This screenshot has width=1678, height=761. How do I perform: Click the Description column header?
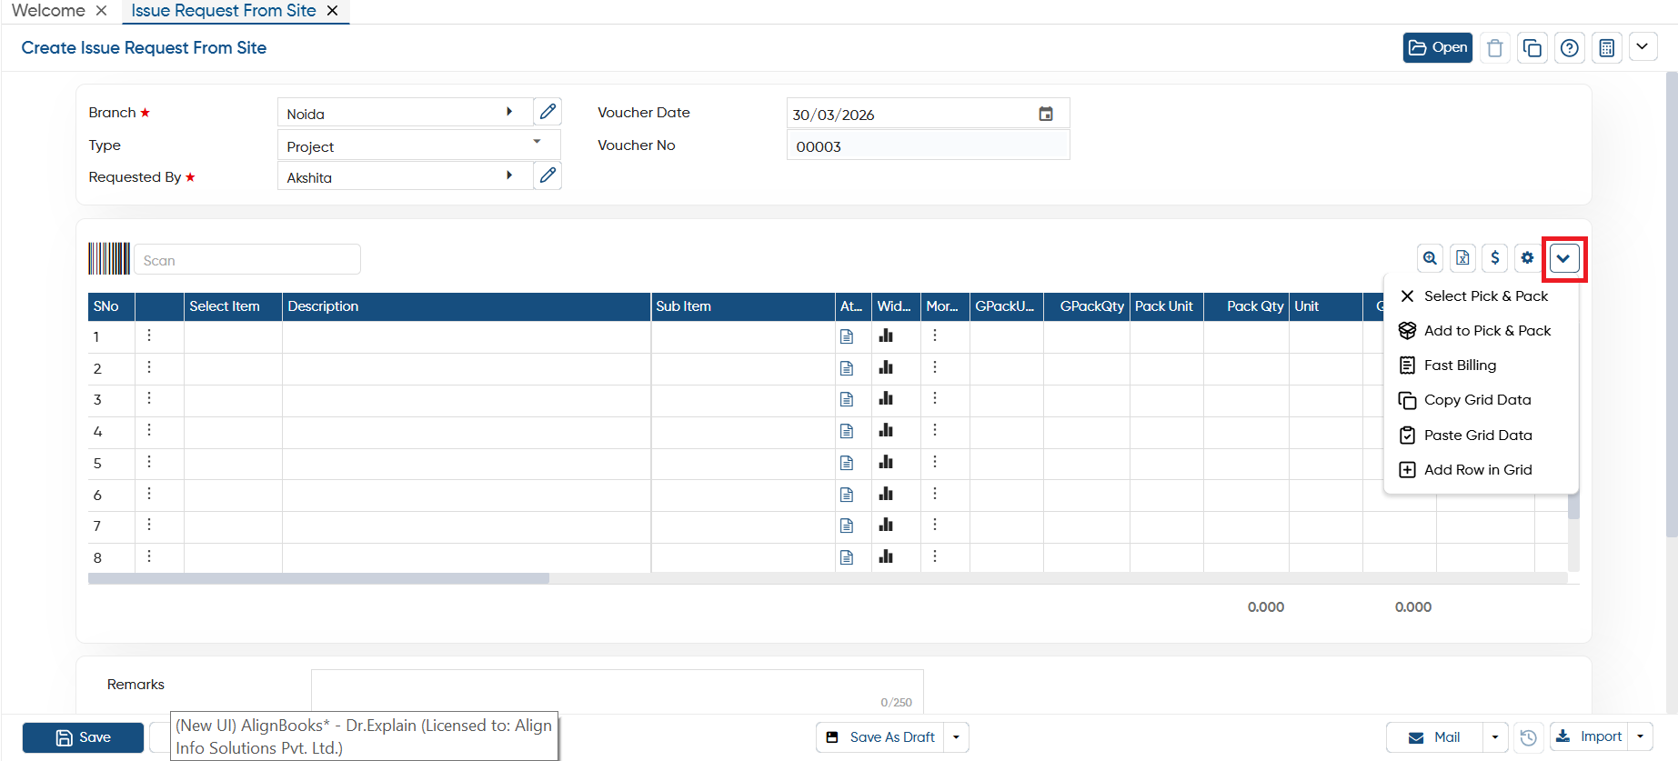[467, 306]
